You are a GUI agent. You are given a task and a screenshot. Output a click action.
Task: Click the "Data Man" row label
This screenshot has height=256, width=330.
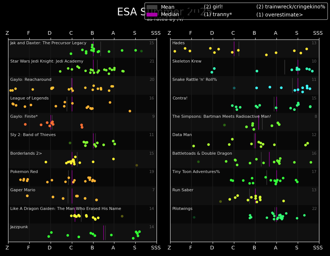[x=182, y=135]
